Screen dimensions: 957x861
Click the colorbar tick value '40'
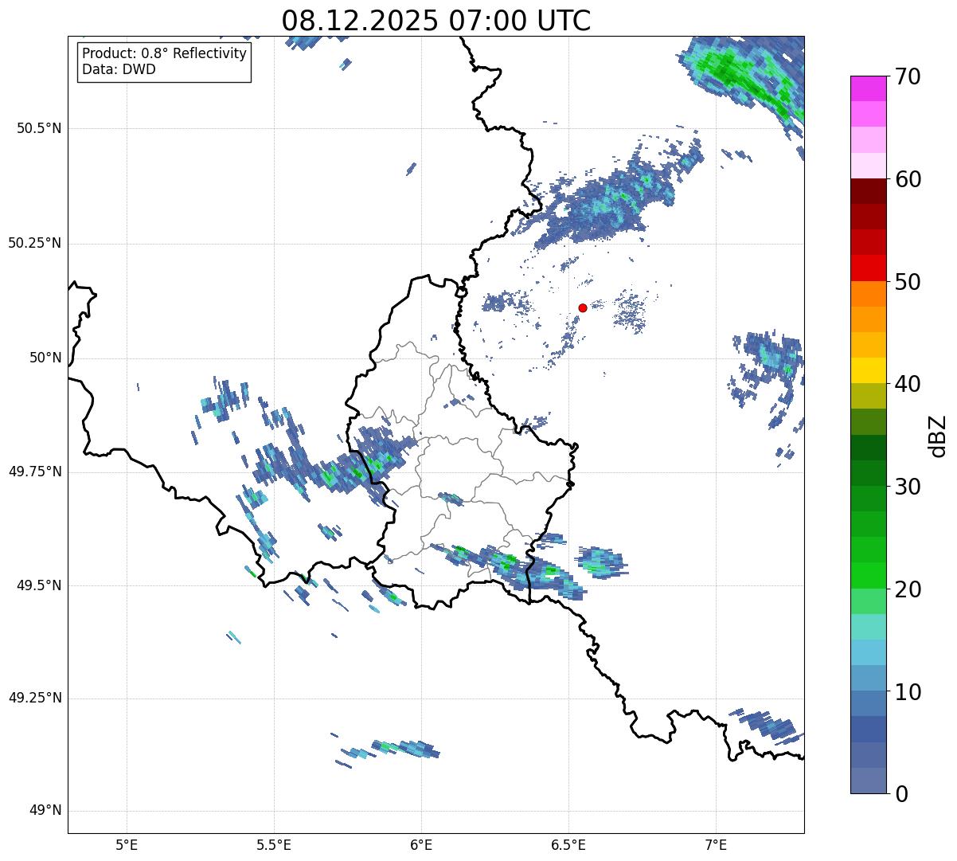click(908, 384)
